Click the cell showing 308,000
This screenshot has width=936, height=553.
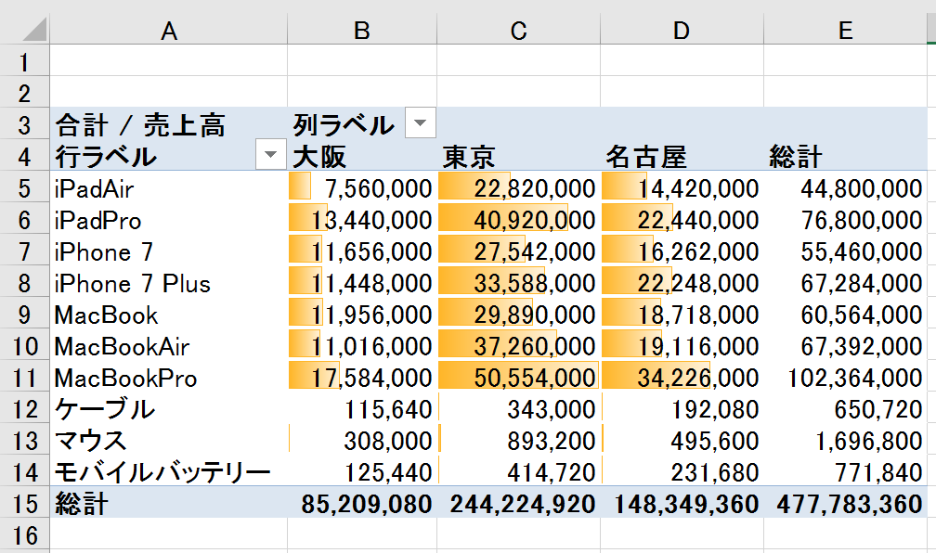click(x=362, y=440)
